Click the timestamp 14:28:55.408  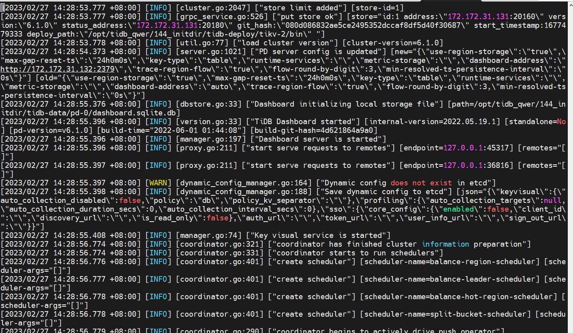pos(80,236)
